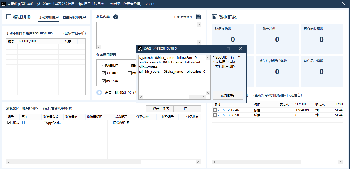Switch to 手动添加用户 tab
The image size is (350, 169).
pyautogui.click(x=49, y=17)
